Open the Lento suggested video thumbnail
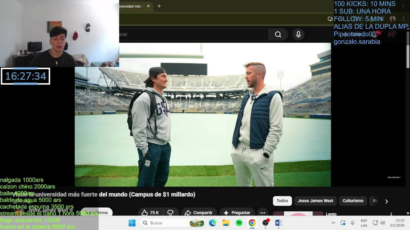This screenshot has width=410, height=230. click(x=298, y=214)
